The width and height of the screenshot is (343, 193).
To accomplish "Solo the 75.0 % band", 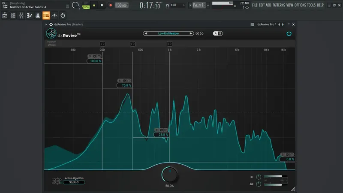I will 120,81.
